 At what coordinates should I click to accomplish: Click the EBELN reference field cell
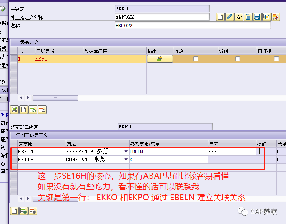[168, 152]
